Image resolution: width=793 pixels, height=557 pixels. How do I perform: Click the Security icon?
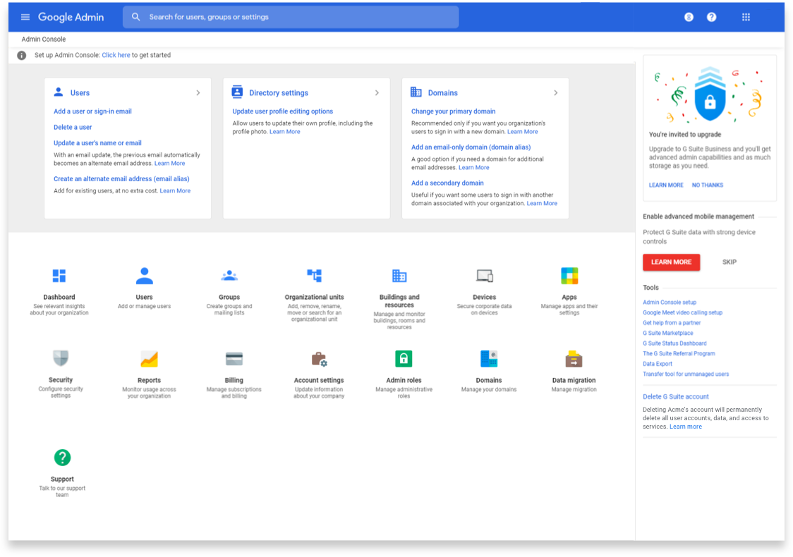click(x=61, y=359)
